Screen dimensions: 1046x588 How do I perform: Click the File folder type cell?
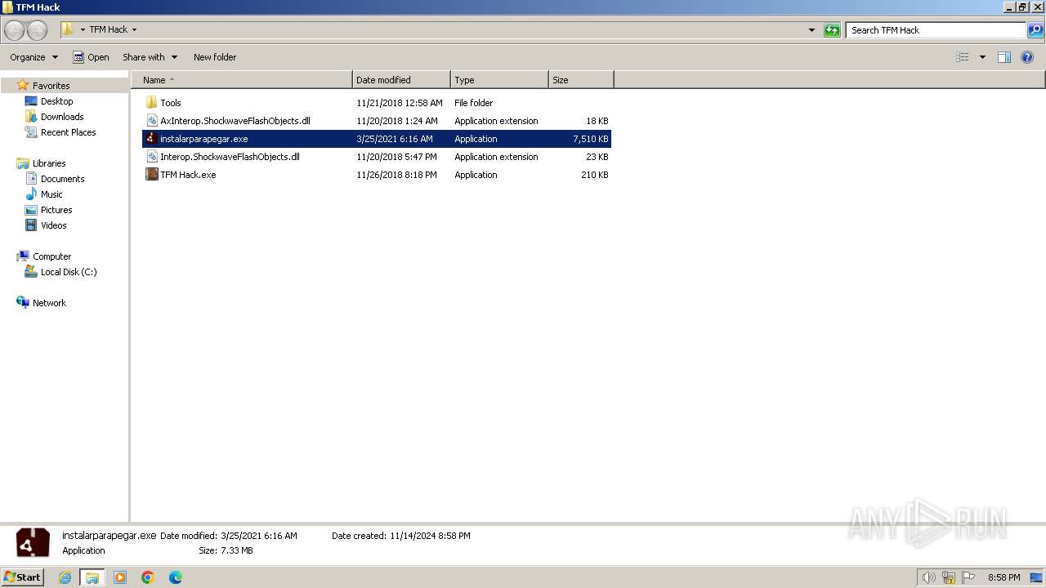474,103
